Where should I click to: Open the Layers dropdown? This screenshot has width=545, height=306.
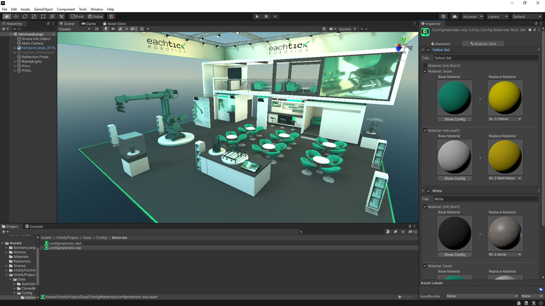coord(497,16)
